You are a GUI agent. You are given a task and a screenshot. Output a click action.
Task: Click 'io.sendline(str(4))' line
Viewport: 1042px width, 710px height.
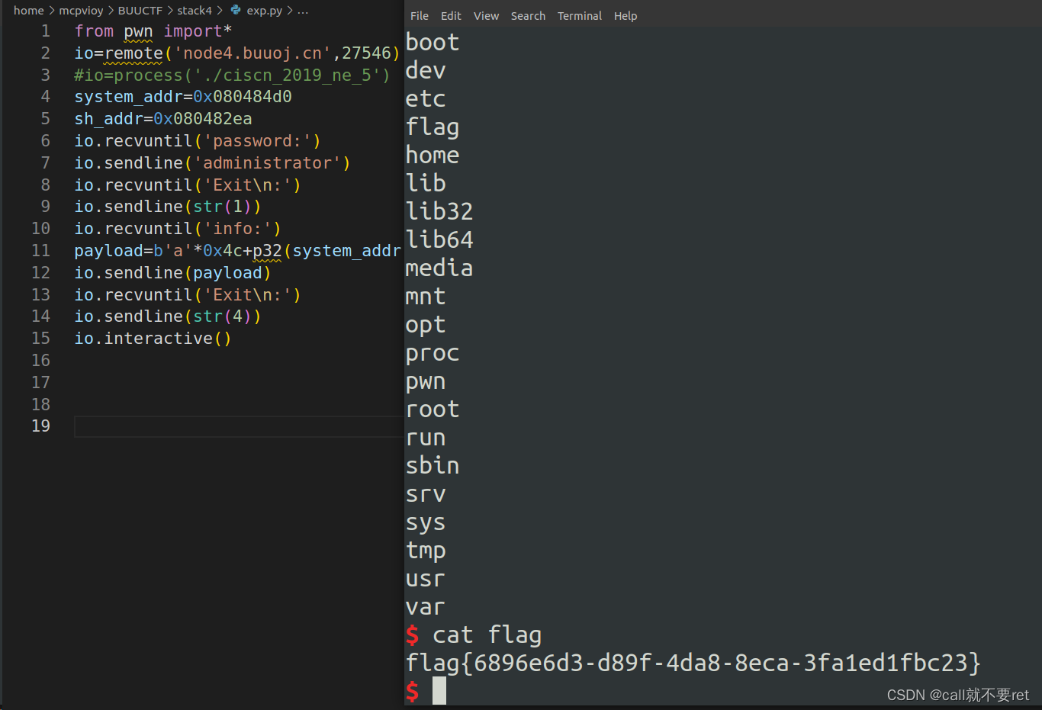coord(168,316)
